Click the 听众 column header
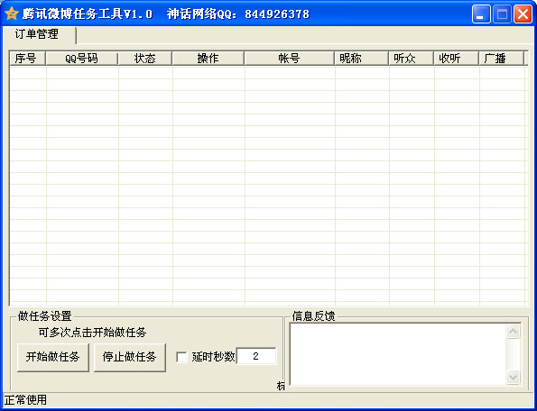Viewport: 537px width, 411px height. [x=411, y=58]
